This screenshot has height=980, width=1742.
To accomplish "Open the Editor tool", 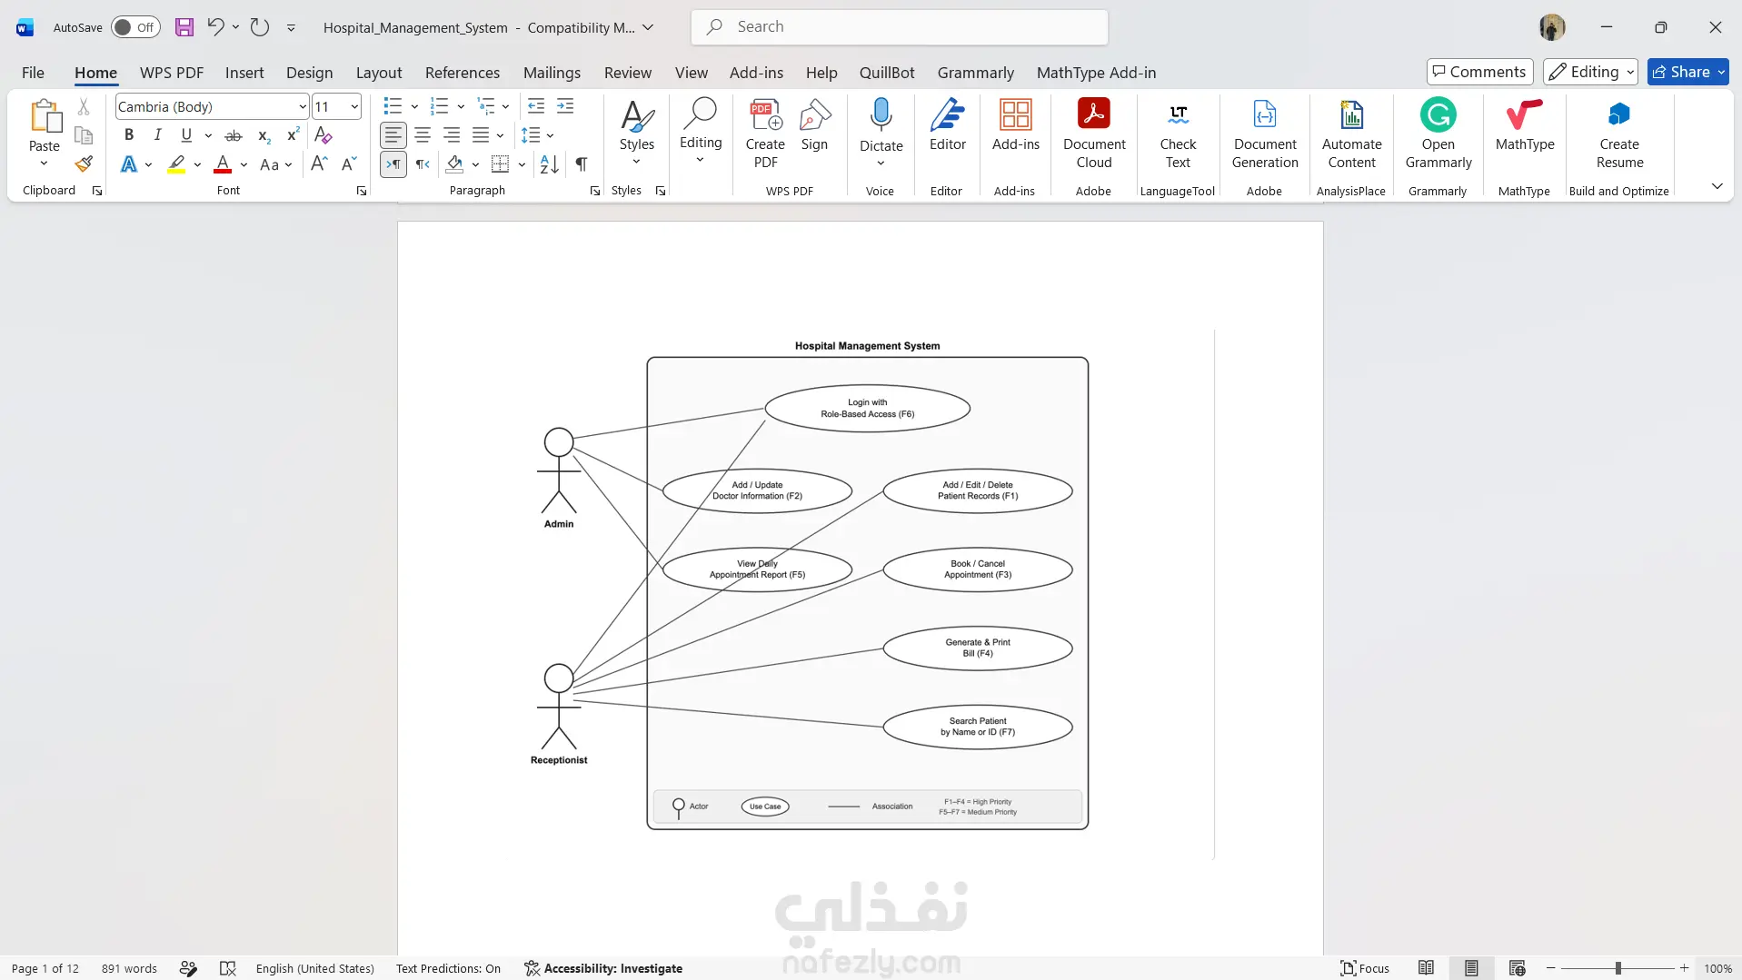I will click(x=947, y=125).
